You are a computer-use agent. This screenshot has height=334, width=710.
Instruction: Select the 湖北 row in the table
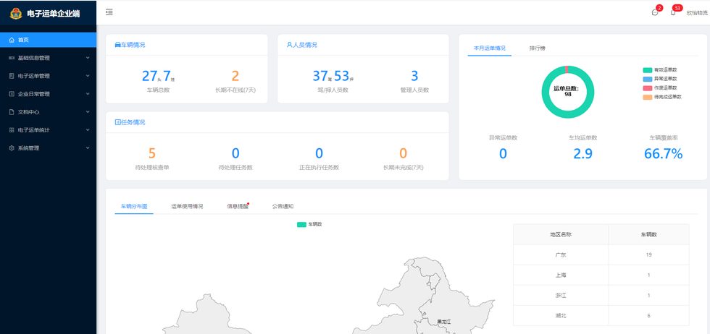click(601, 315)
